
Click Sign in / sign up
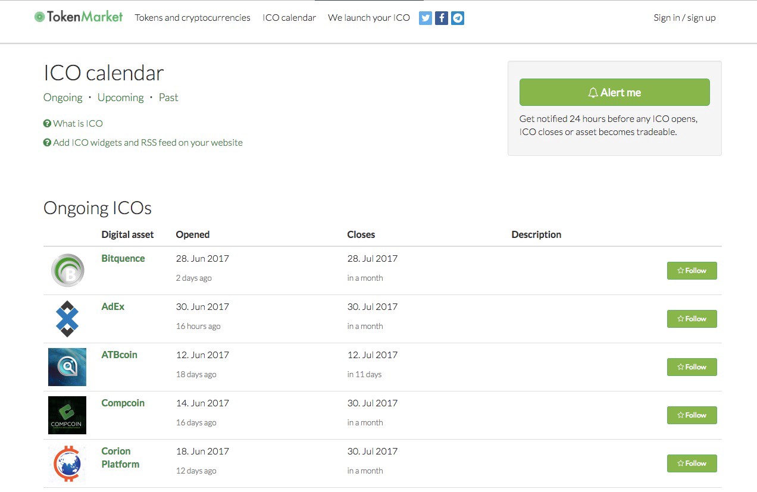click(x=684, y=18)
